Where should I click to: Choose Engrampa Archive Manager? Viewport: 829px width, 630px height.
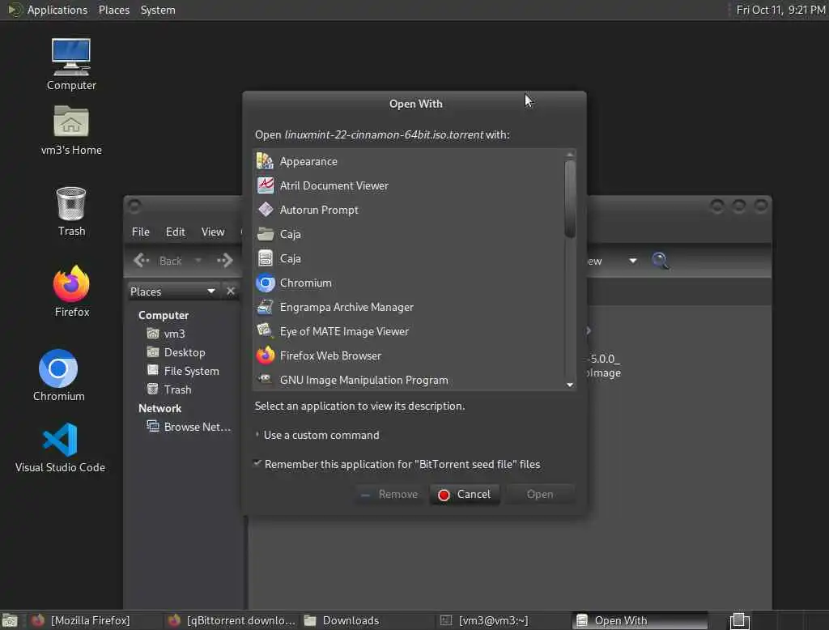[x=409, y=307]
